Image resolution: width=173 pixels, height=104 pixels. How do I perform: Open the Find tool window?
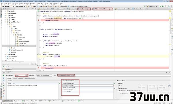17,101
